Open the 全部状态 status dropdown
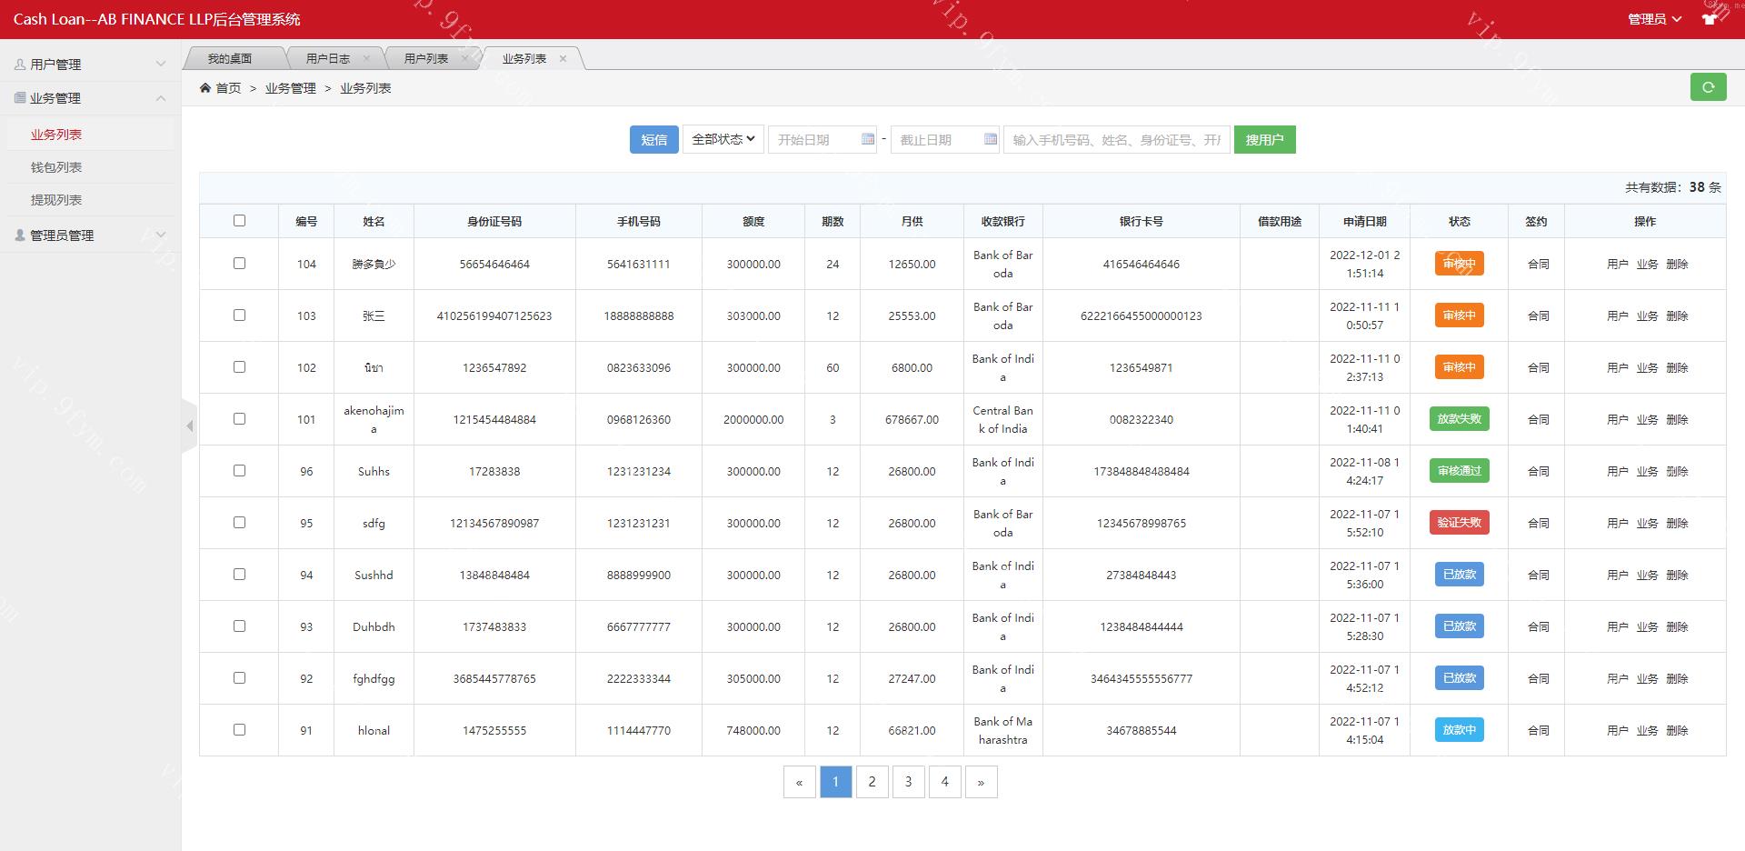Image resolution: width=1745 pixels, height=851 pixels. pos(723,139)
